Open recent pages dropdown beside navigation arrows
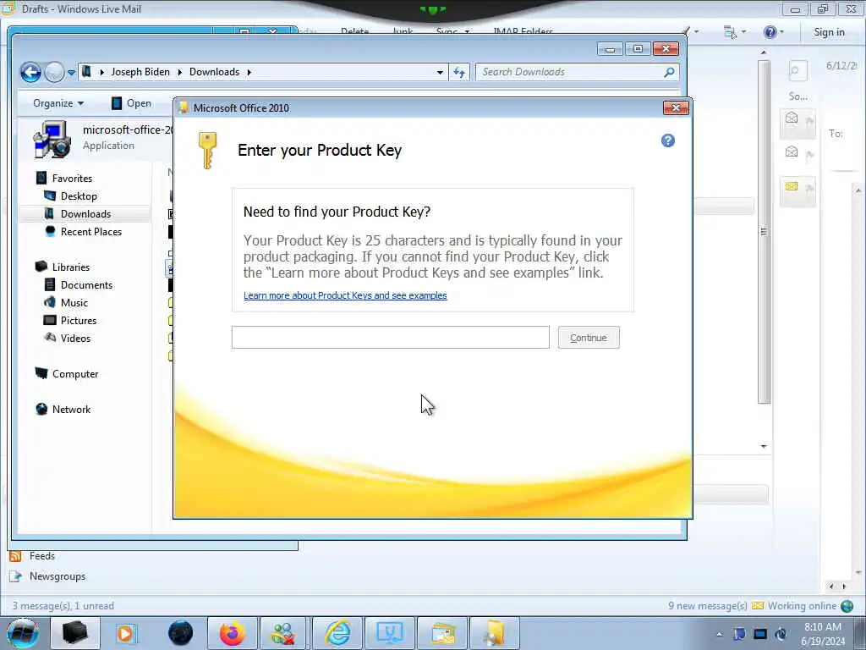The image size is (866, 650). 71,73
